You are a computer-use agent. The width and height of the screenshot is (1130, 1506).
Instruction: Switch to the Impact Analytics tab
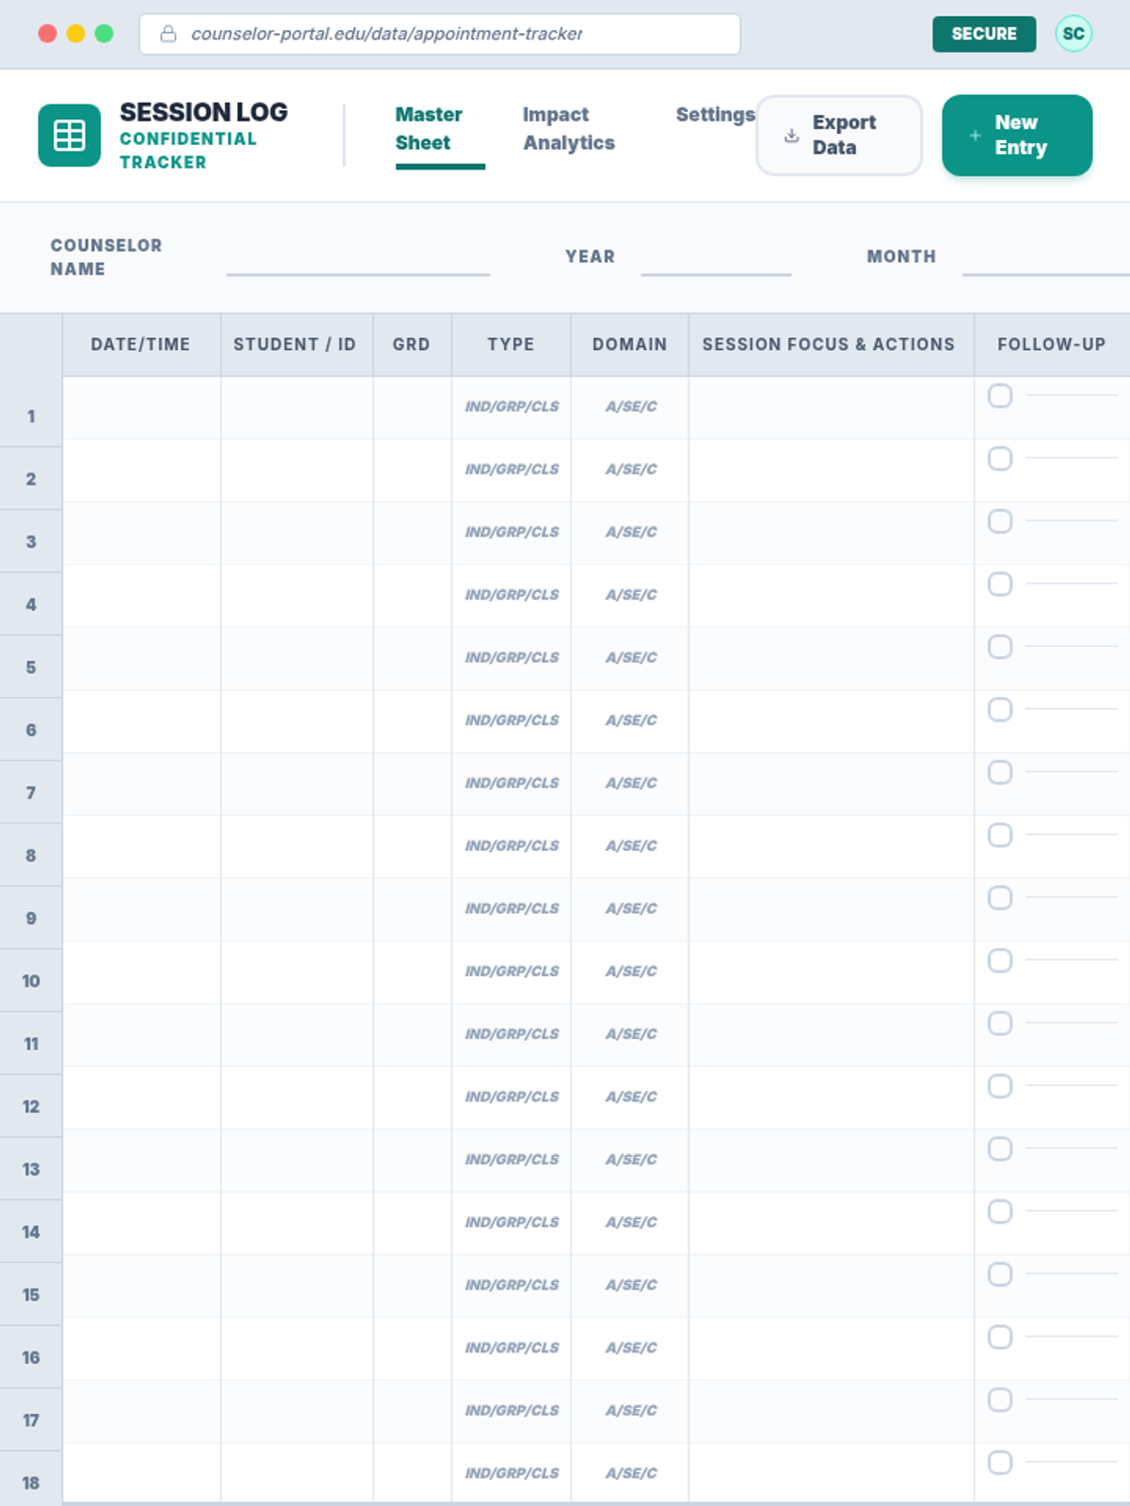(569, 129)
